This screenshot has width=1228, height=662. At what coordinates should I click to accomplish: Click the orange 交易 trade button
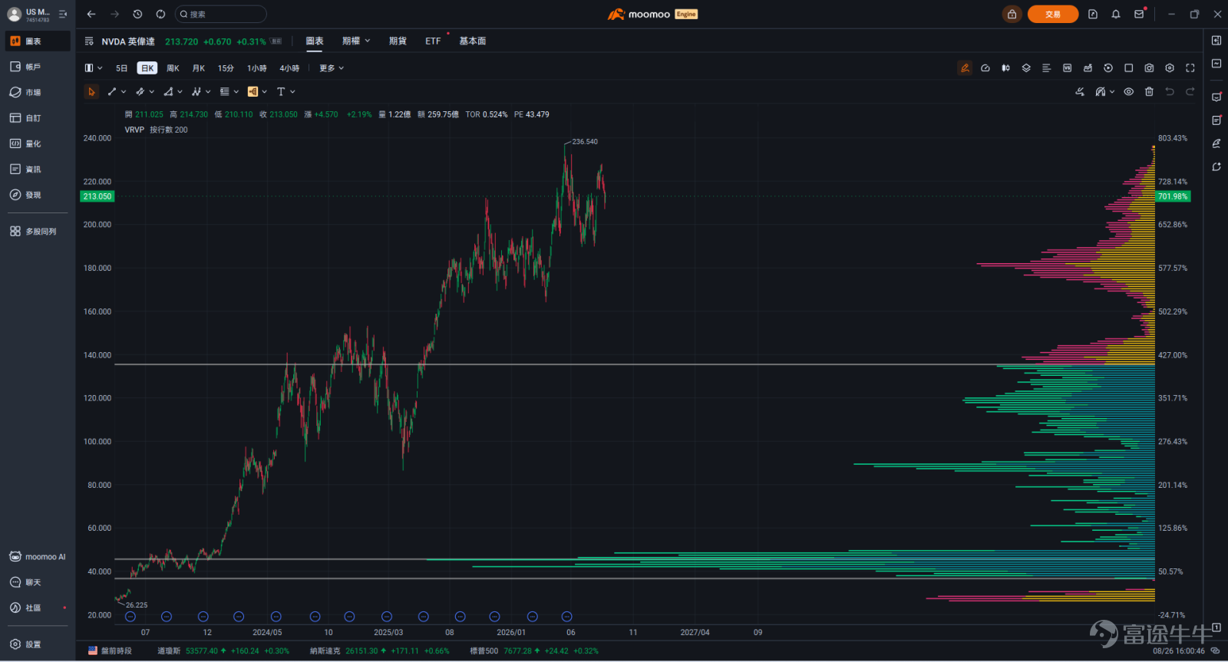[x=1052, y=14]
